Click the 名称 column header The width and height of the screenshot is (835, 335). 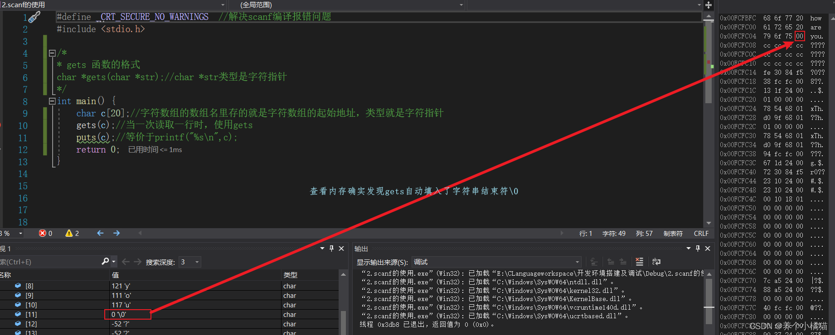click(54, 275)
